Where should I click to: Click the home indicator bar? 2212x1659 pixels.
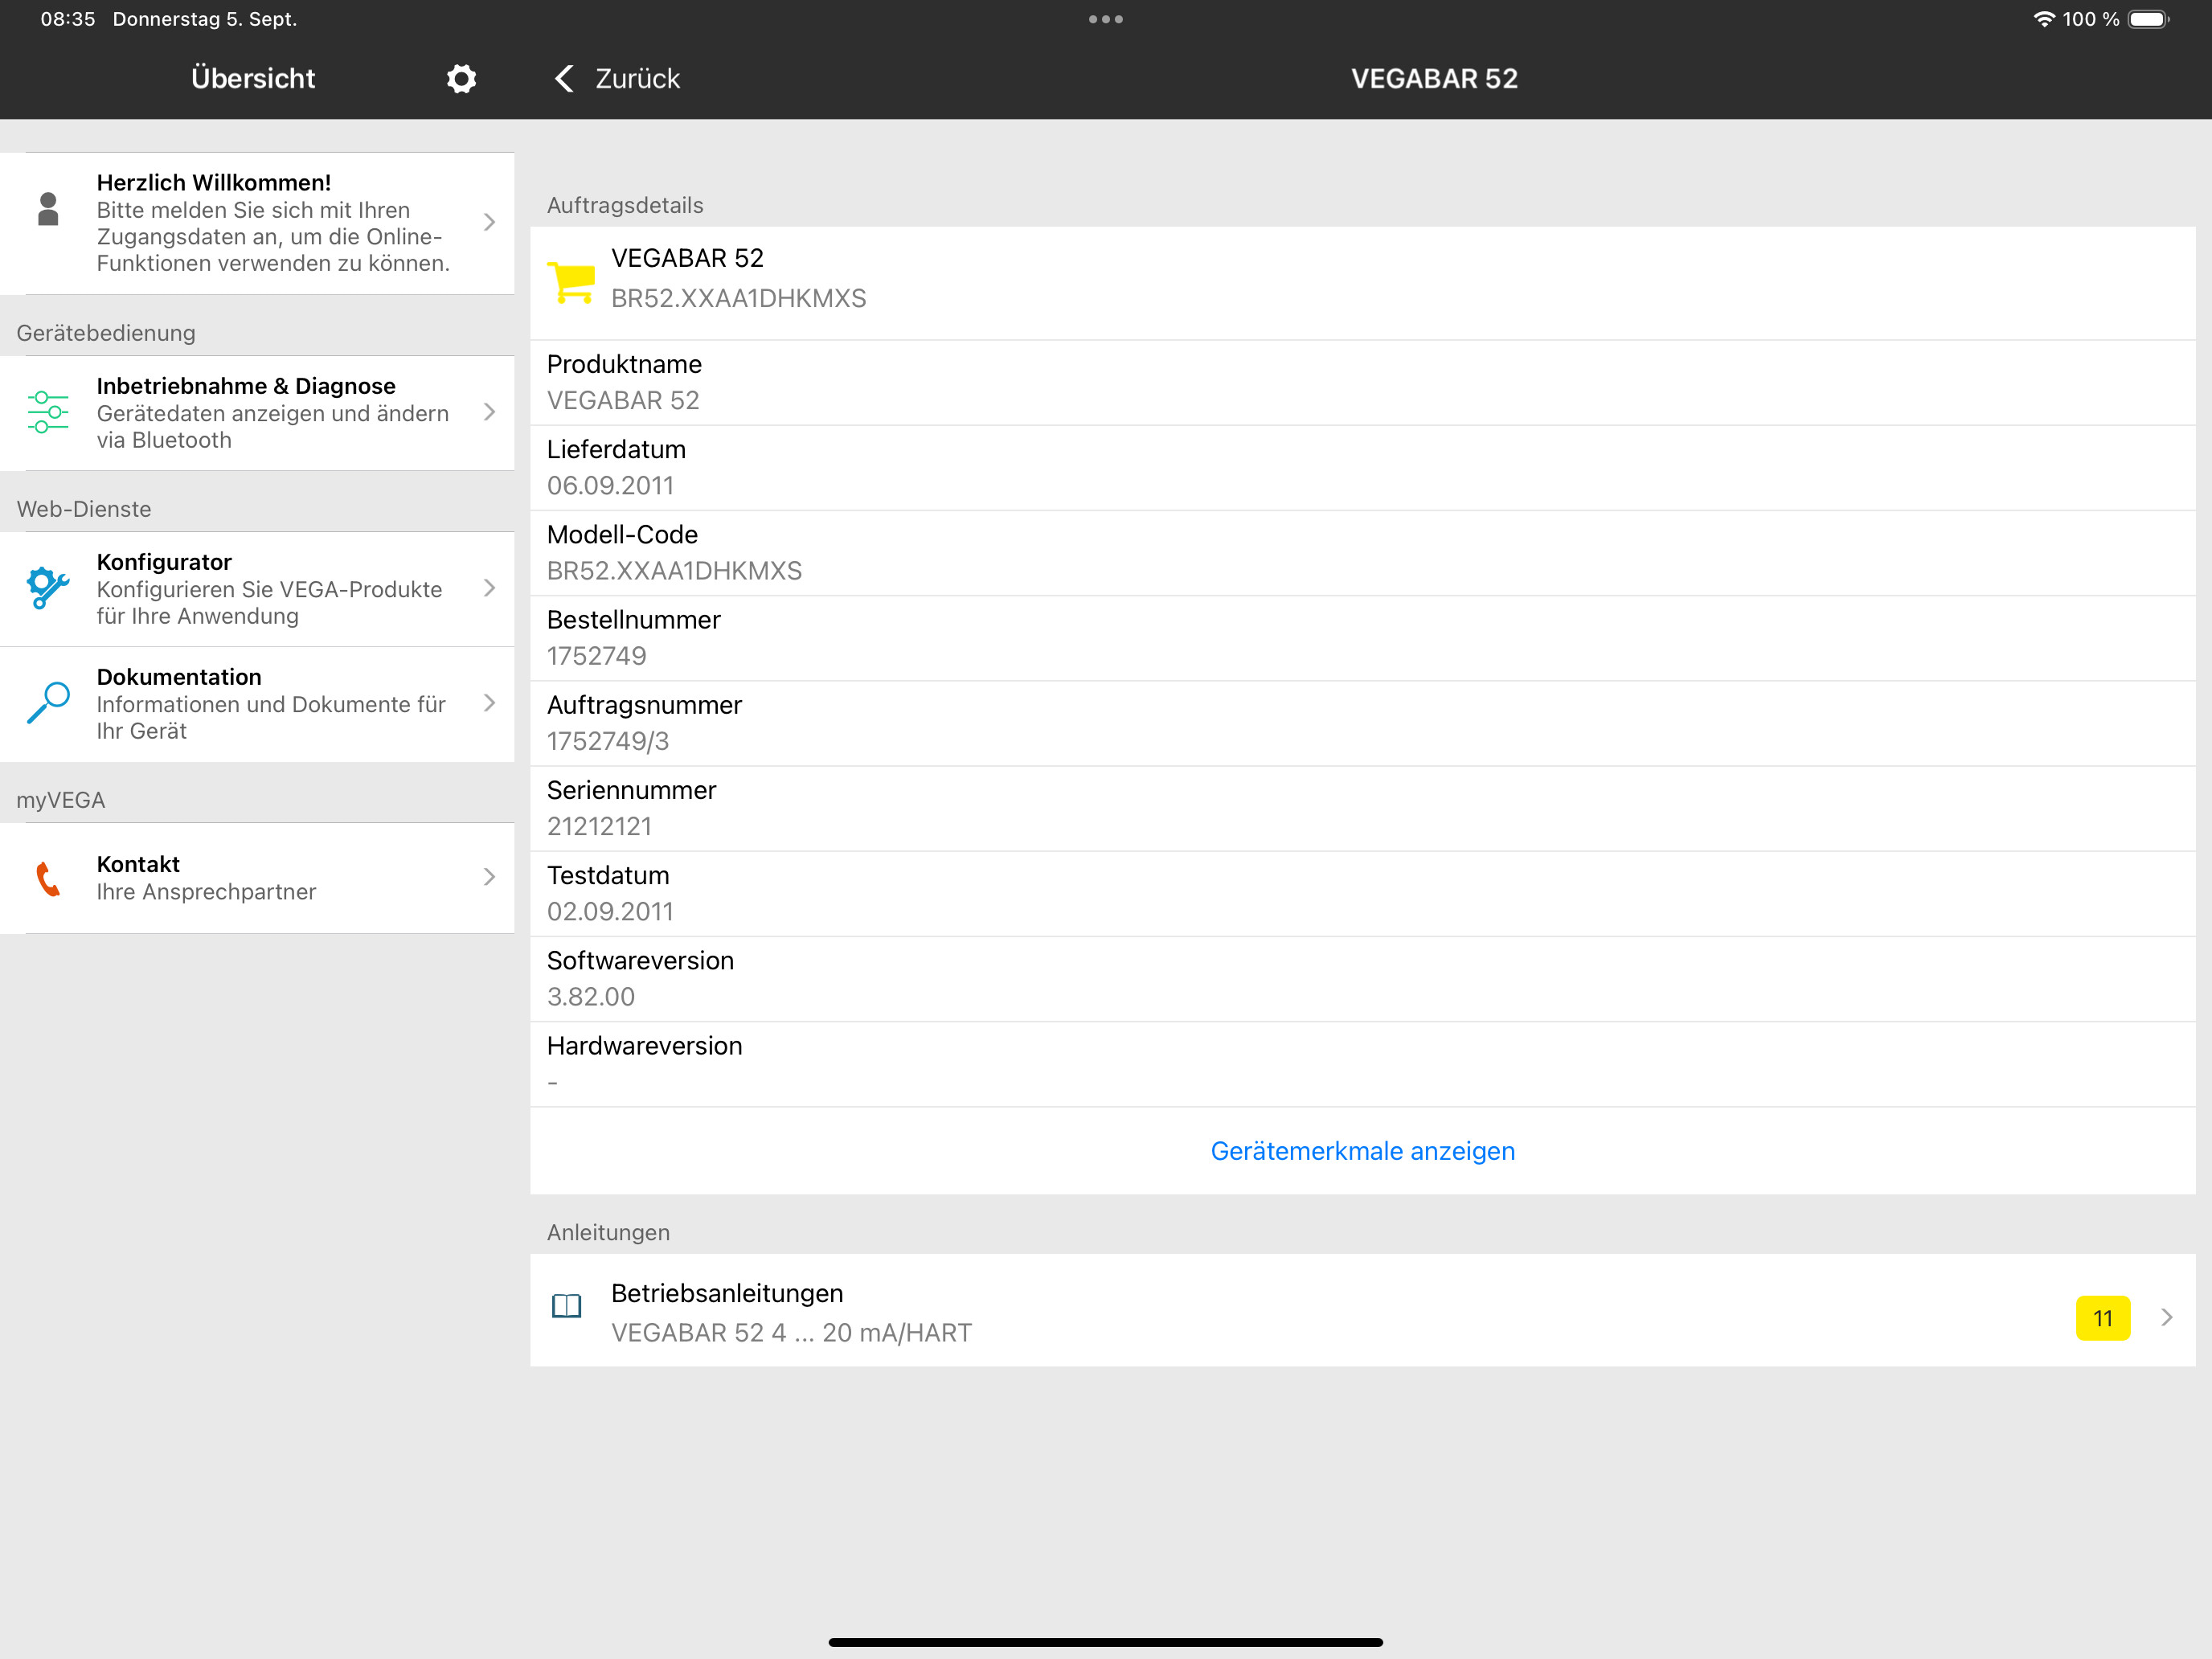1106,1642
